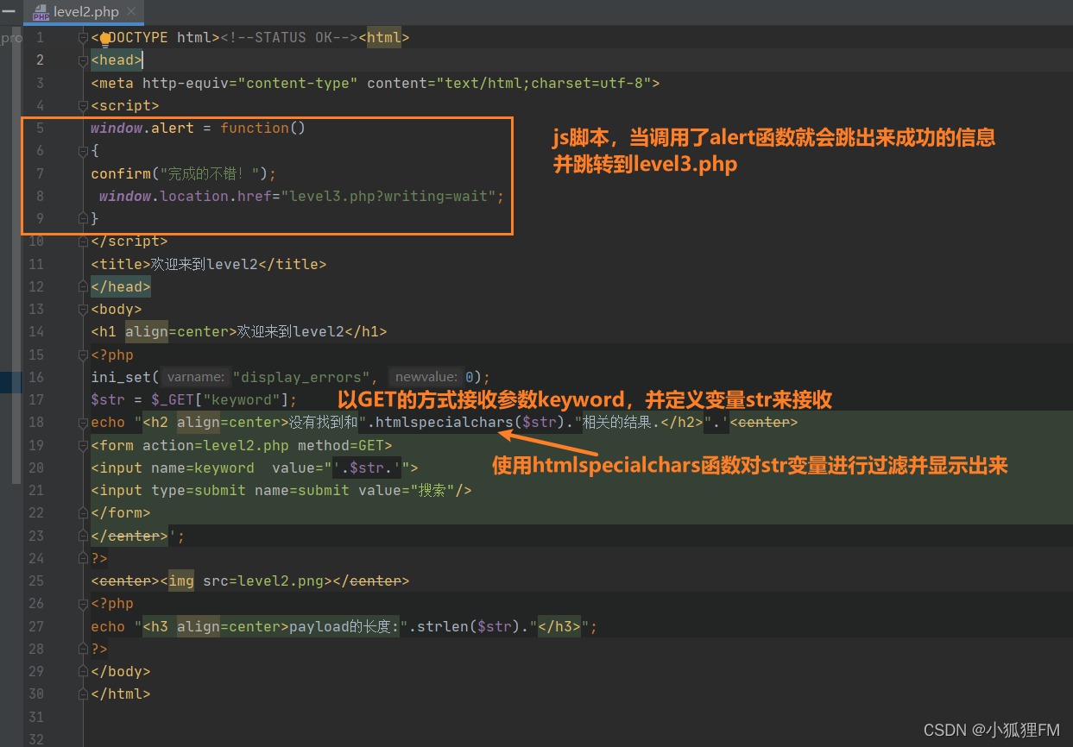Click the </center> tag on line 23

[x=129, y=536]
